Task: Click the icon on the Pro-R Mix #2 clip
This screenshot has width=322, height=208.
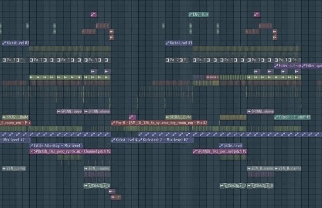Action: (x=113, y=123)
